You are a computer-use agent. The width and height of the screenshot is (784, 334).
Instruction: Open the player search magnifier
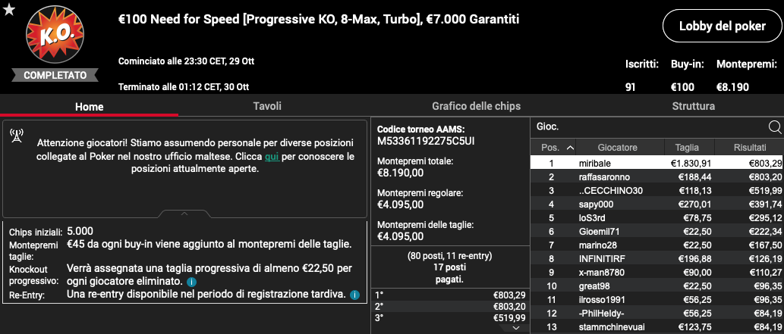point(774,127)
